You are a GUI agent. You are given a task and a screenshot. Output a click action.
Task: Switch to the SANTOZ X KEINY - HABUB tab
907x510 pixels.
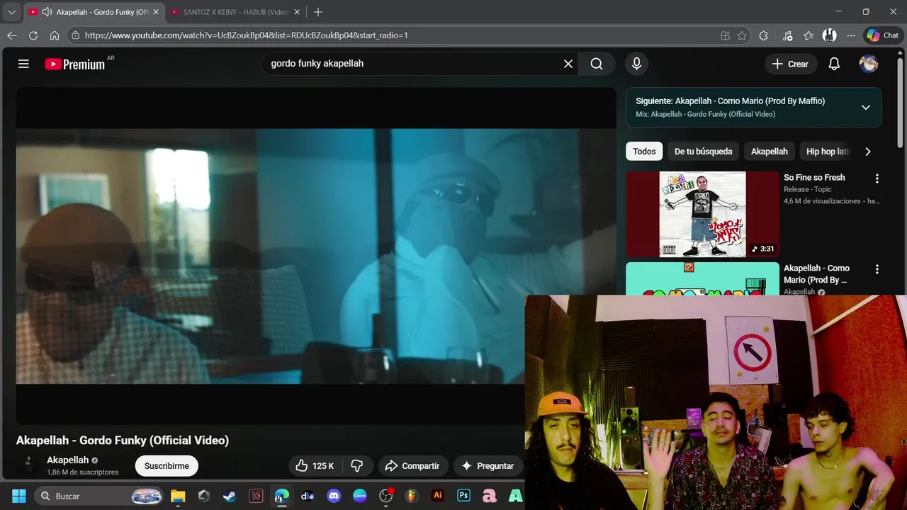click(235, 12)
